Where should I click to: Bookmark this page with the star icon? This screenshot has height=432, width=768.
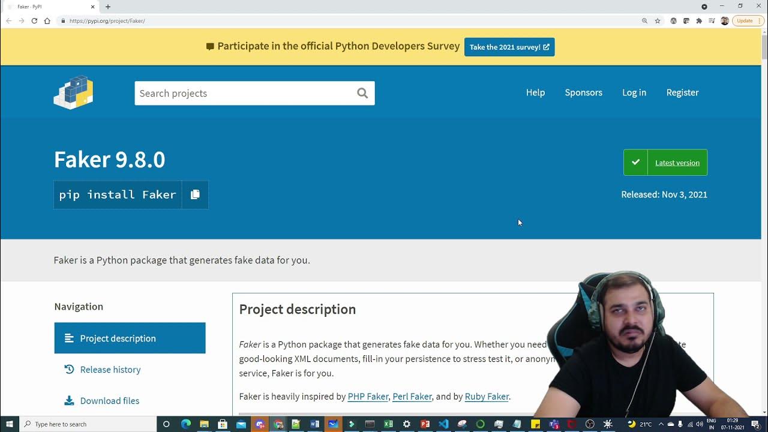(x=658, y=21)
